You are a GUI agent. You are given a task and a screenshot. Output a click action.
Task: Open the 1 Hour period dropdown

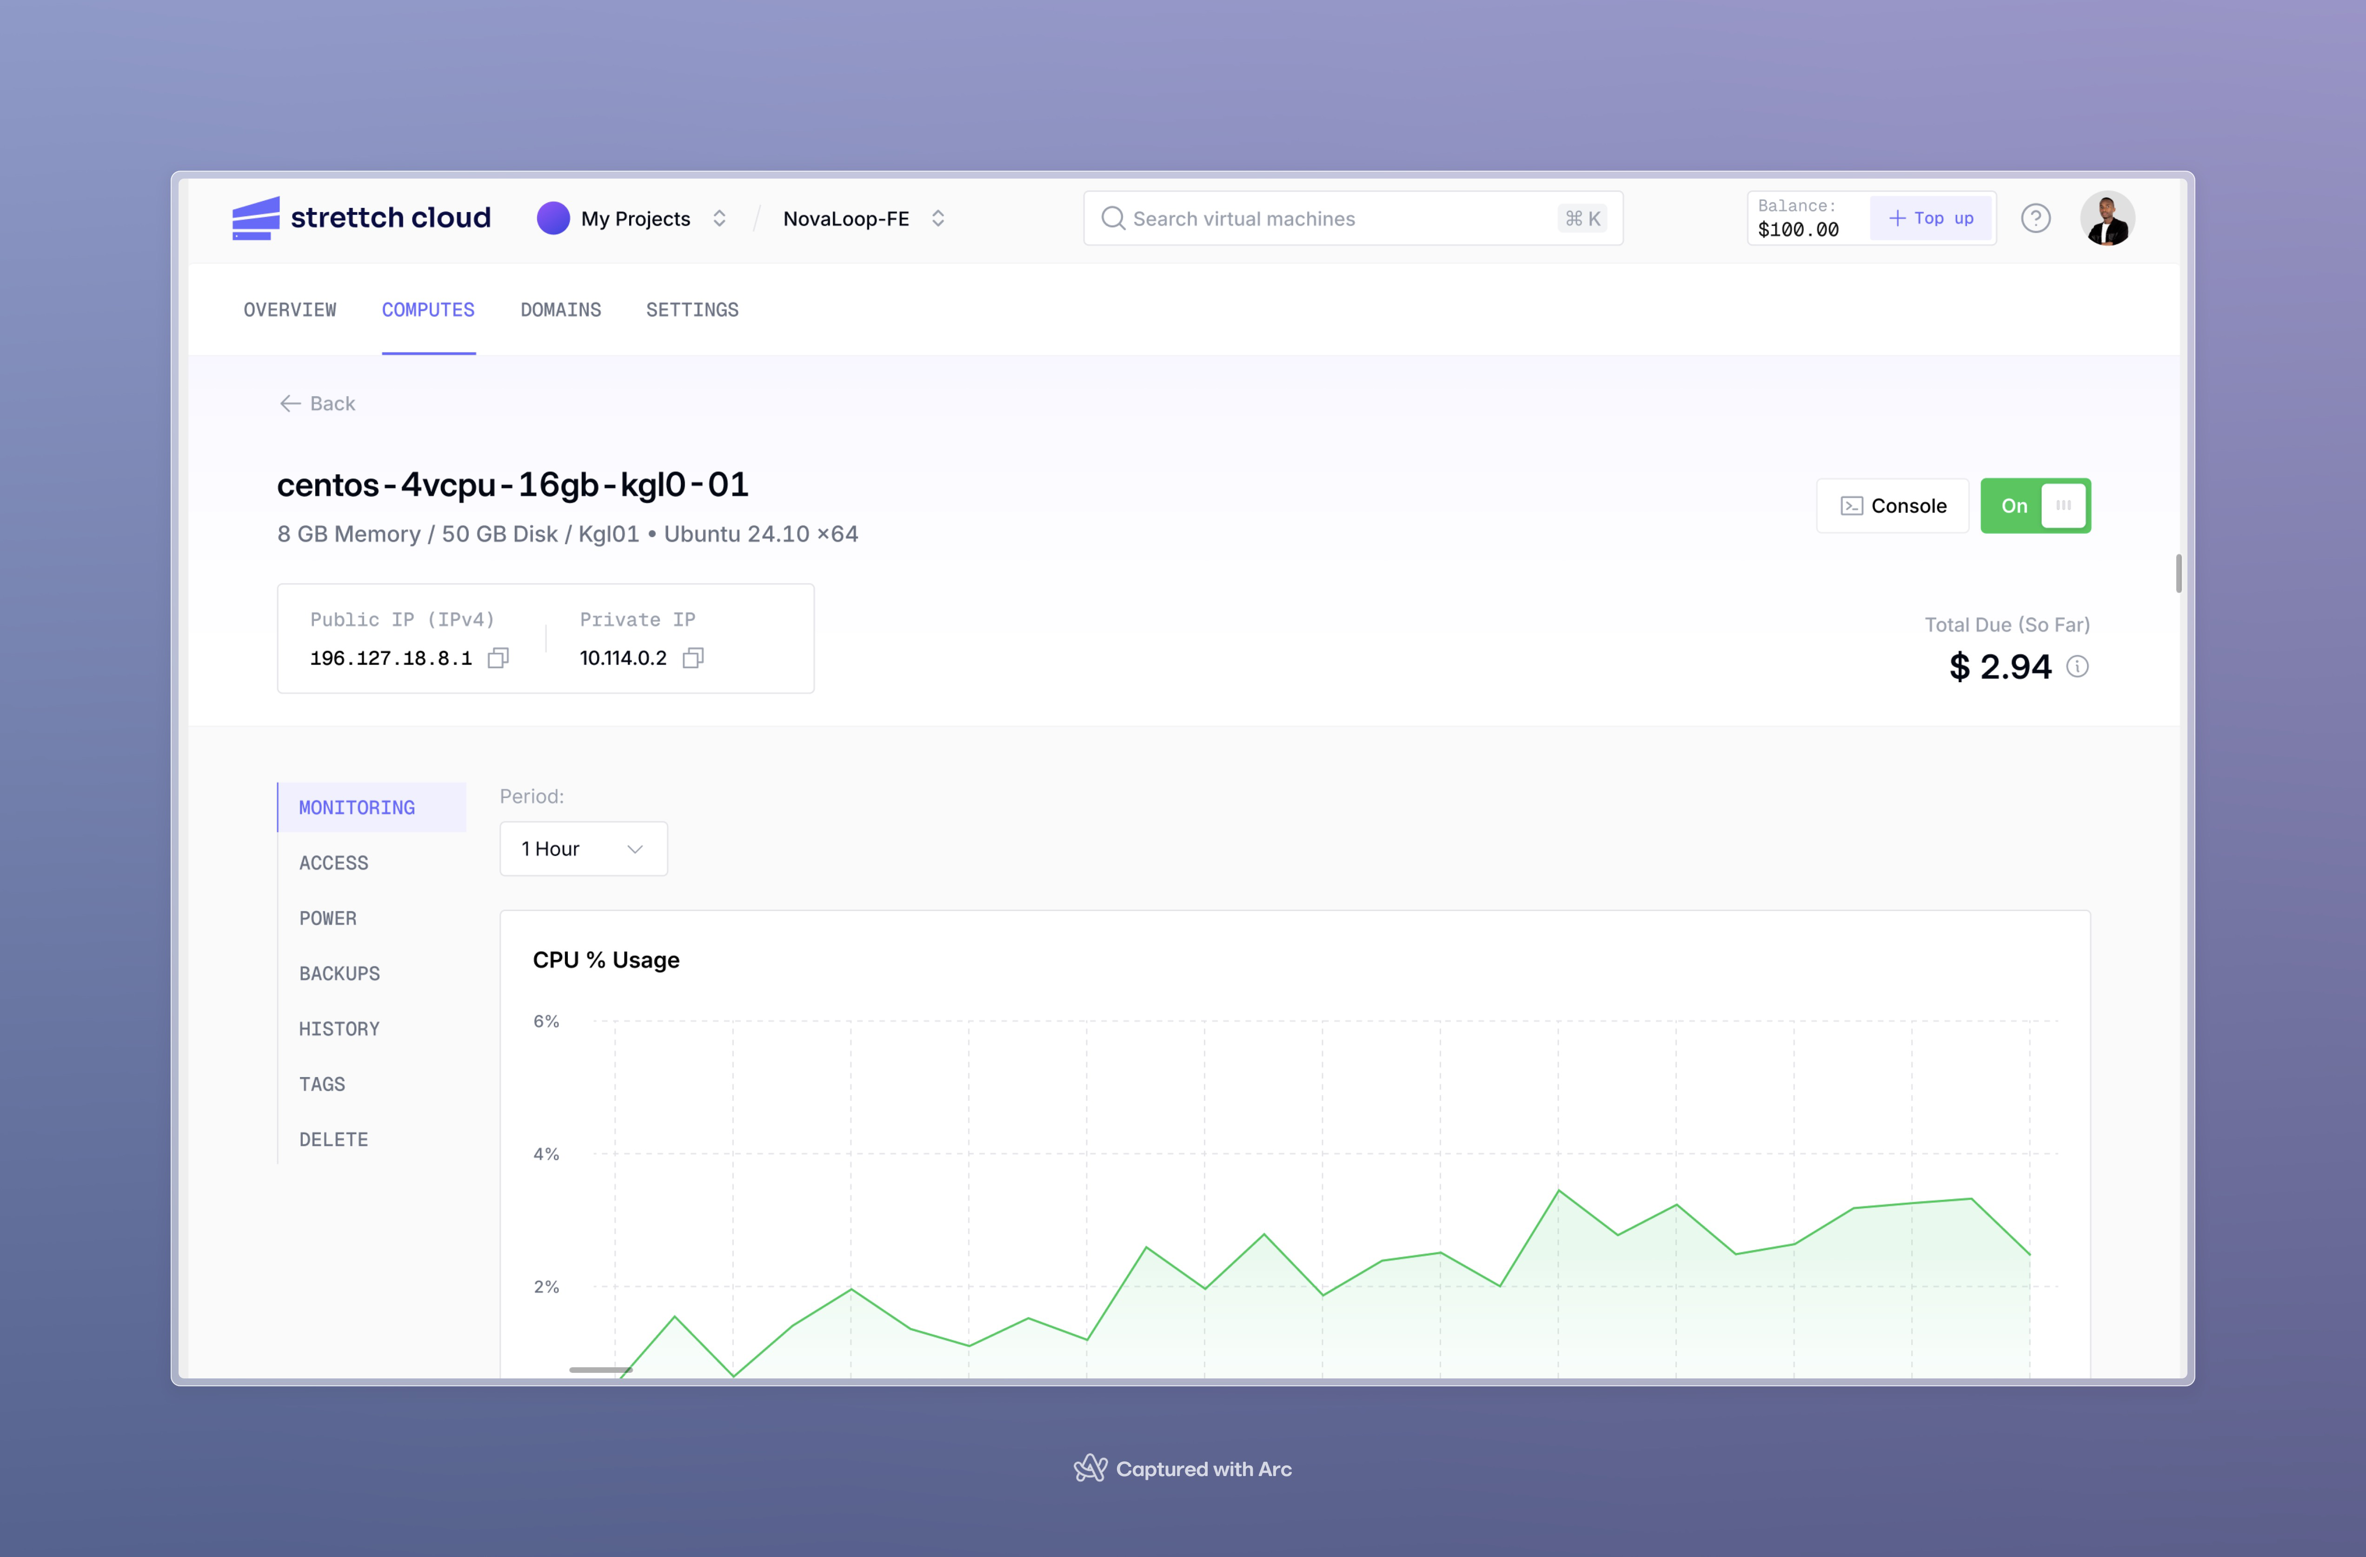pos(584,848)
